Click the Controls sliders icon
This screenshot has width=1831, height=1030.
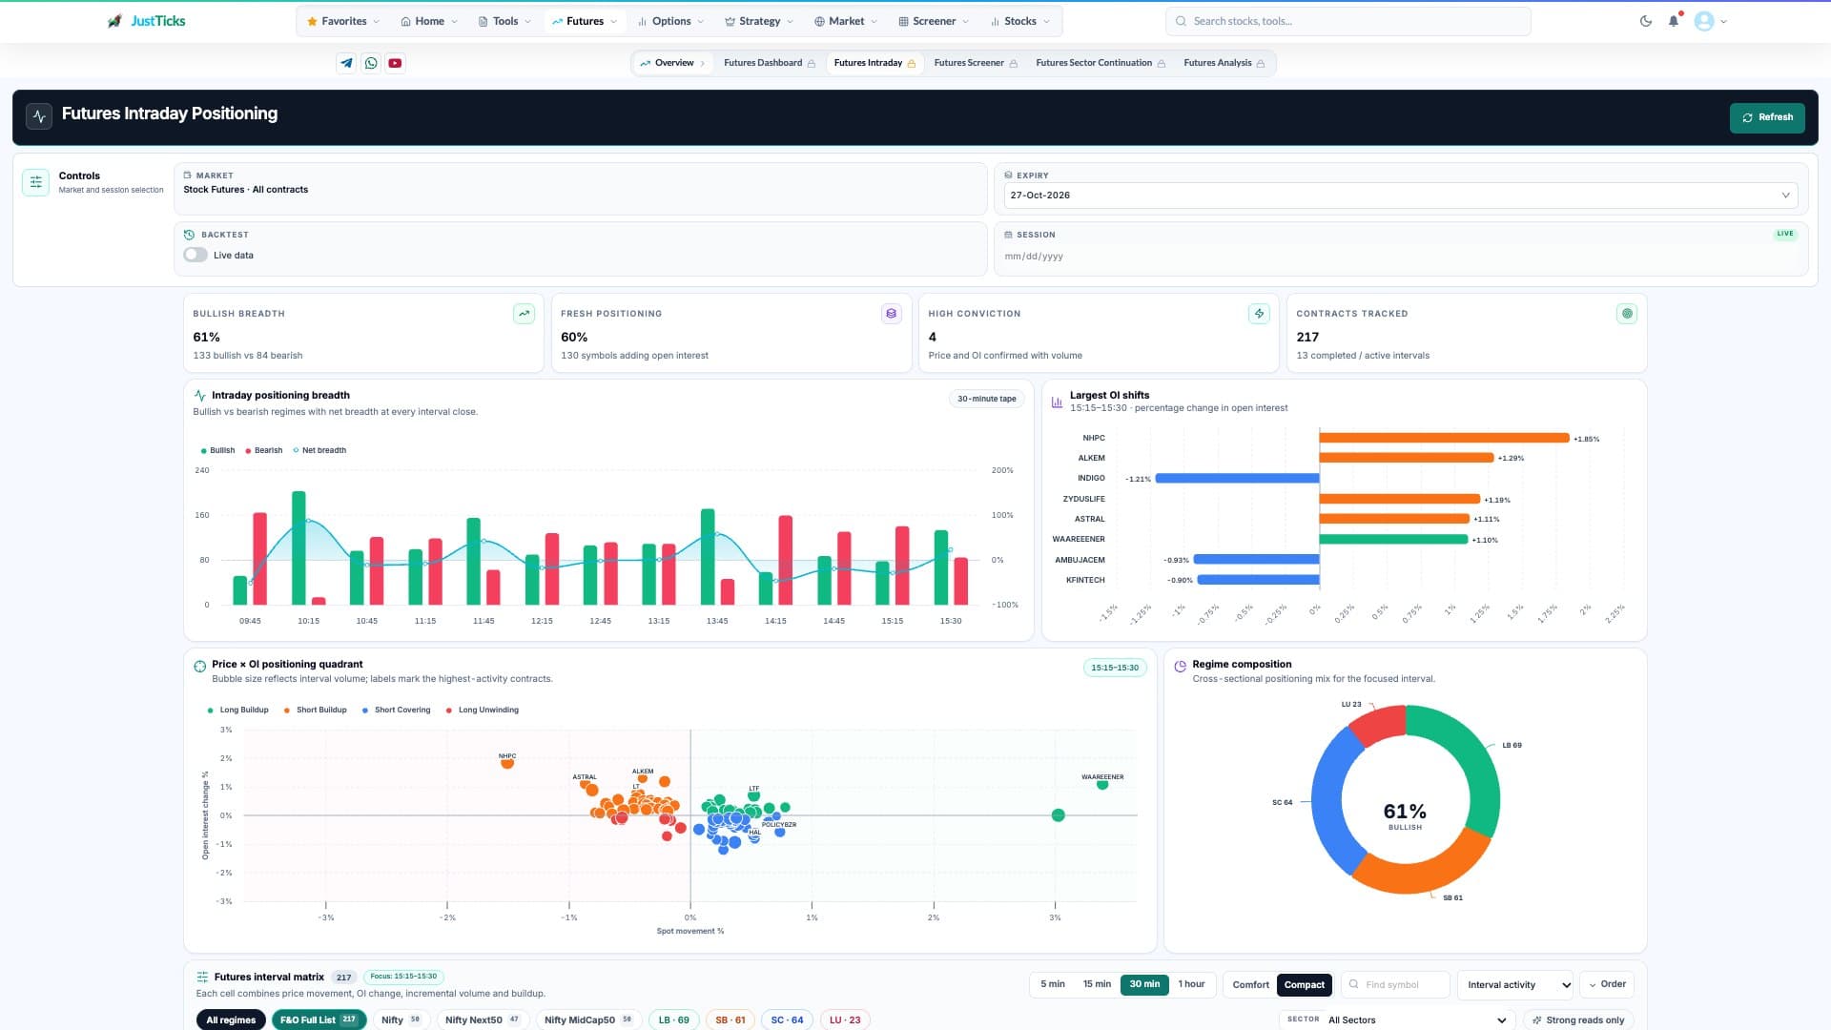(36, 182)
